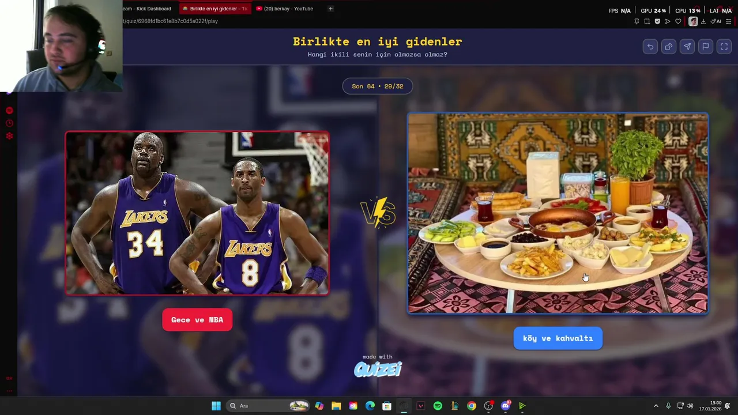This screenshot has width=738, height=415.
Task: Select the Birlikte en iyi gidenler tab
Action: click(x=214, y=9)
